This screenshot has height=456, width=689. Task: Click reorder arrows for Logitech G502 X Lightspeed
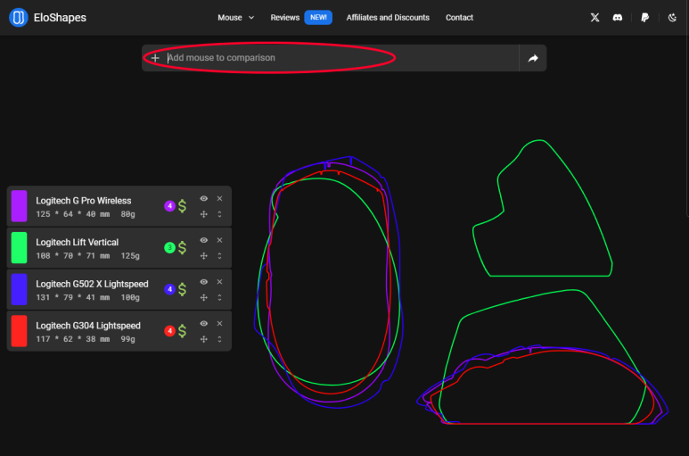219,298
